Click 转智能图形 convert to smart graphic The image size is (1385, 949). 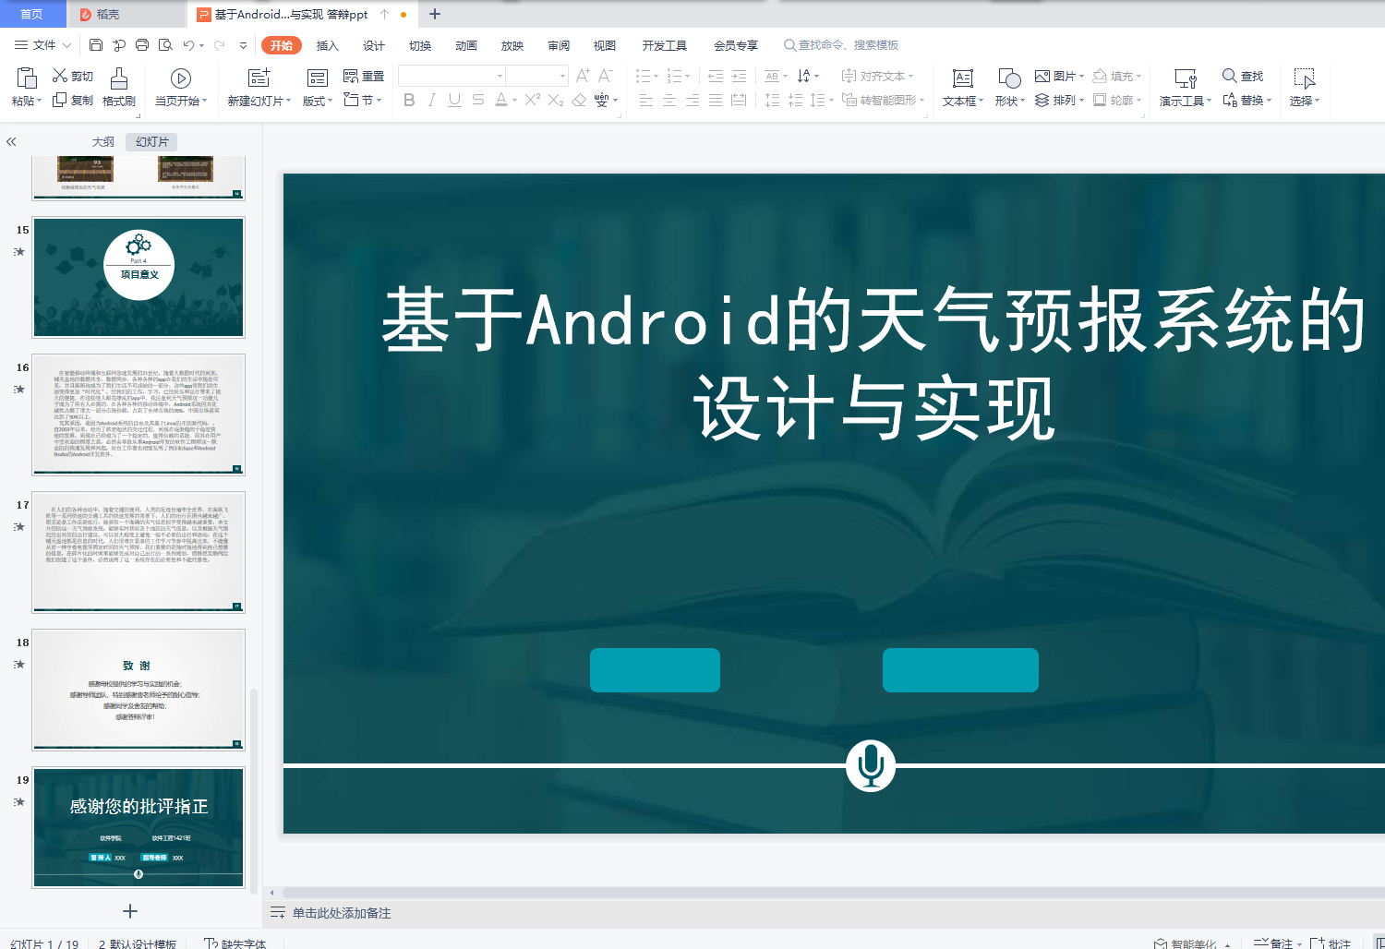pos(883,100)
